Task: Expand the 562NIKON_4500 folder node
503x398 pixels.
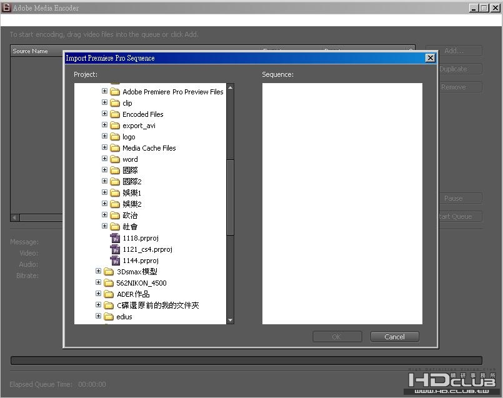Action: tap(99, 282)
